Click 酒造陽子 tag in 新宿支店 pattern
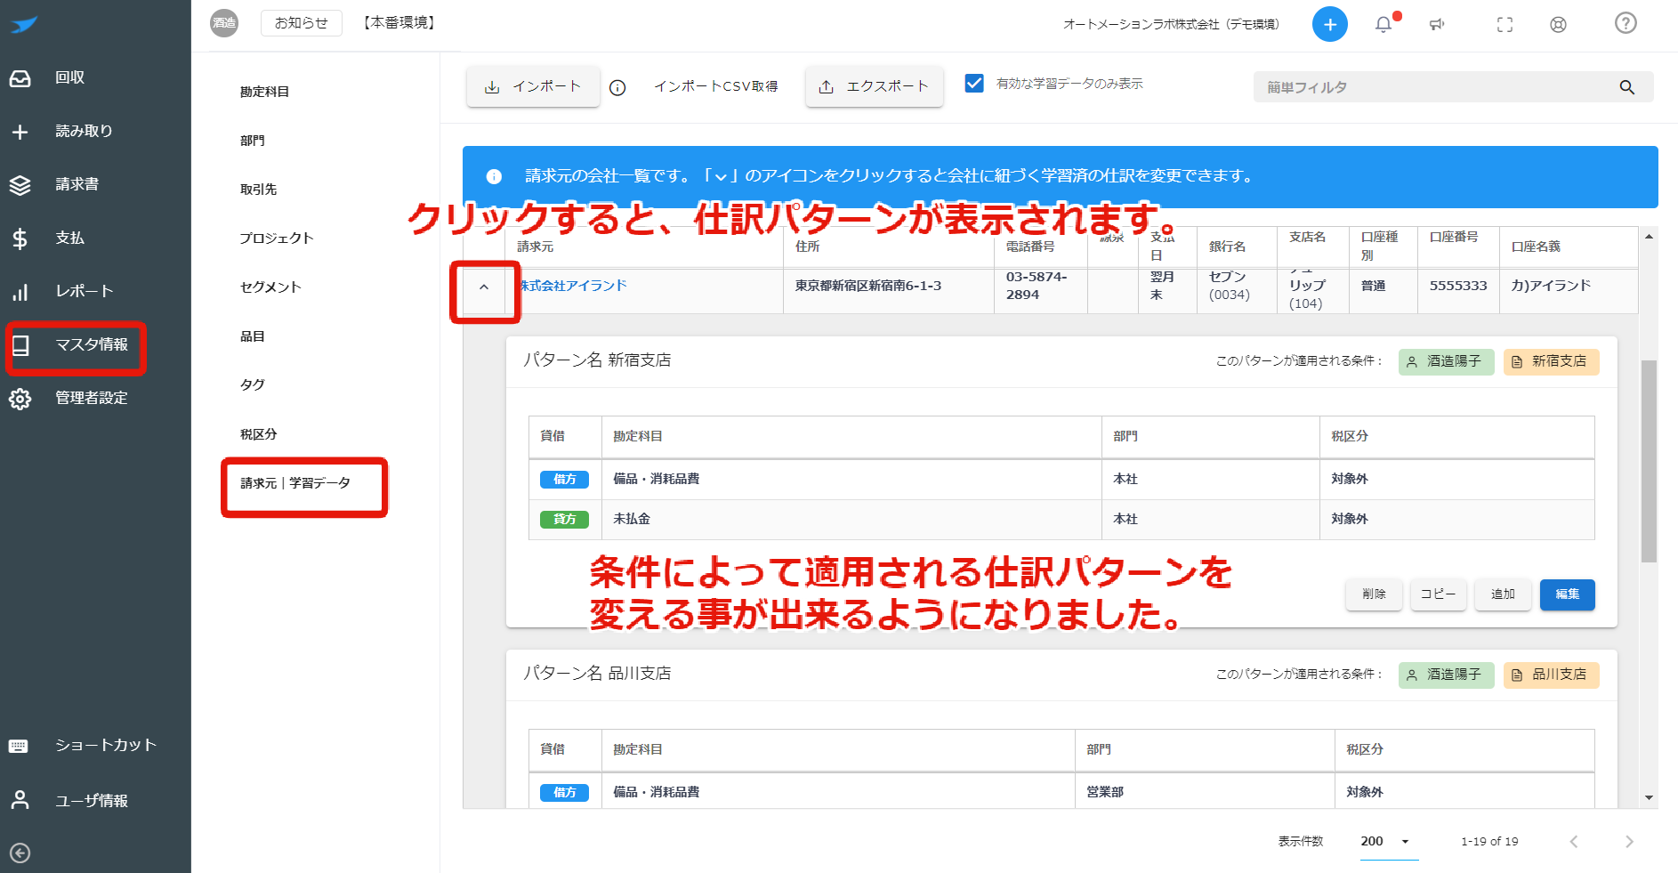Viewport: 1678px width, 873px height. tap(1446, 361)
